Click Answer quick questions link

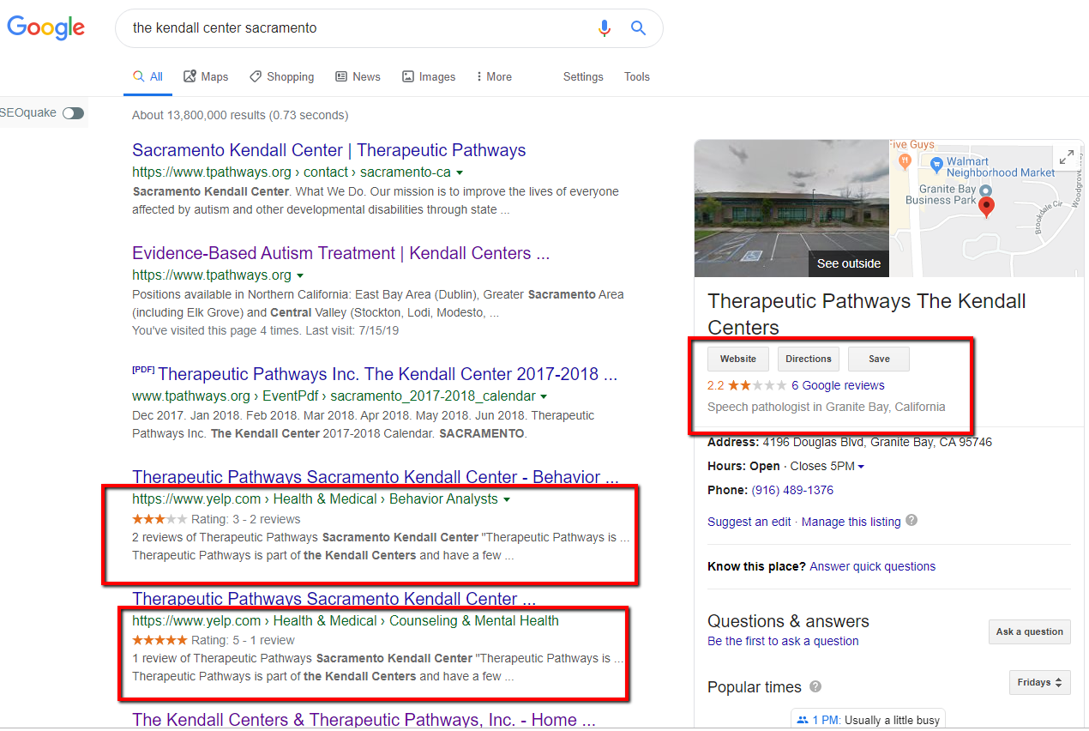[x=872, y=566]
